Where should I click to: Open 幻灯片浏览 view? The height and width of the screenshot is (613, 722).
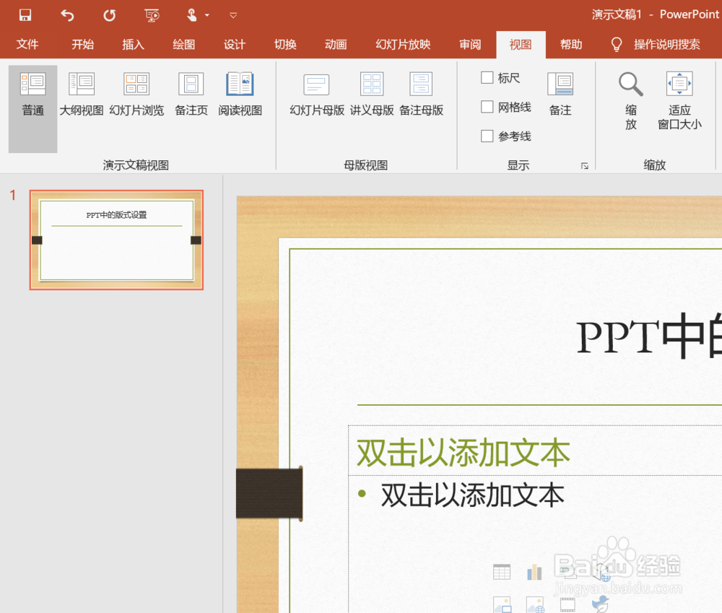tap(136, 94)
